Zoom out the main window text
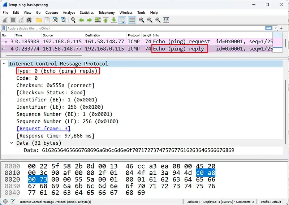The image size is (289, 205). pos(150,20)
